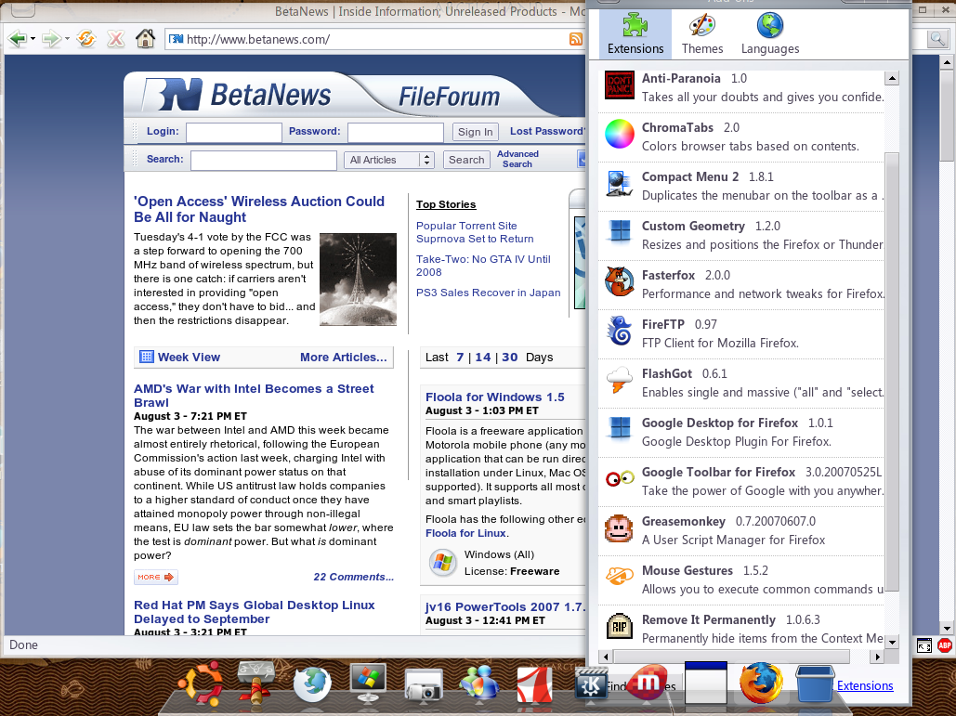The height and width of the screenshot is (716, 956).
Task: Reload the page with the orange refresh icon
Action: click(86, 40)
